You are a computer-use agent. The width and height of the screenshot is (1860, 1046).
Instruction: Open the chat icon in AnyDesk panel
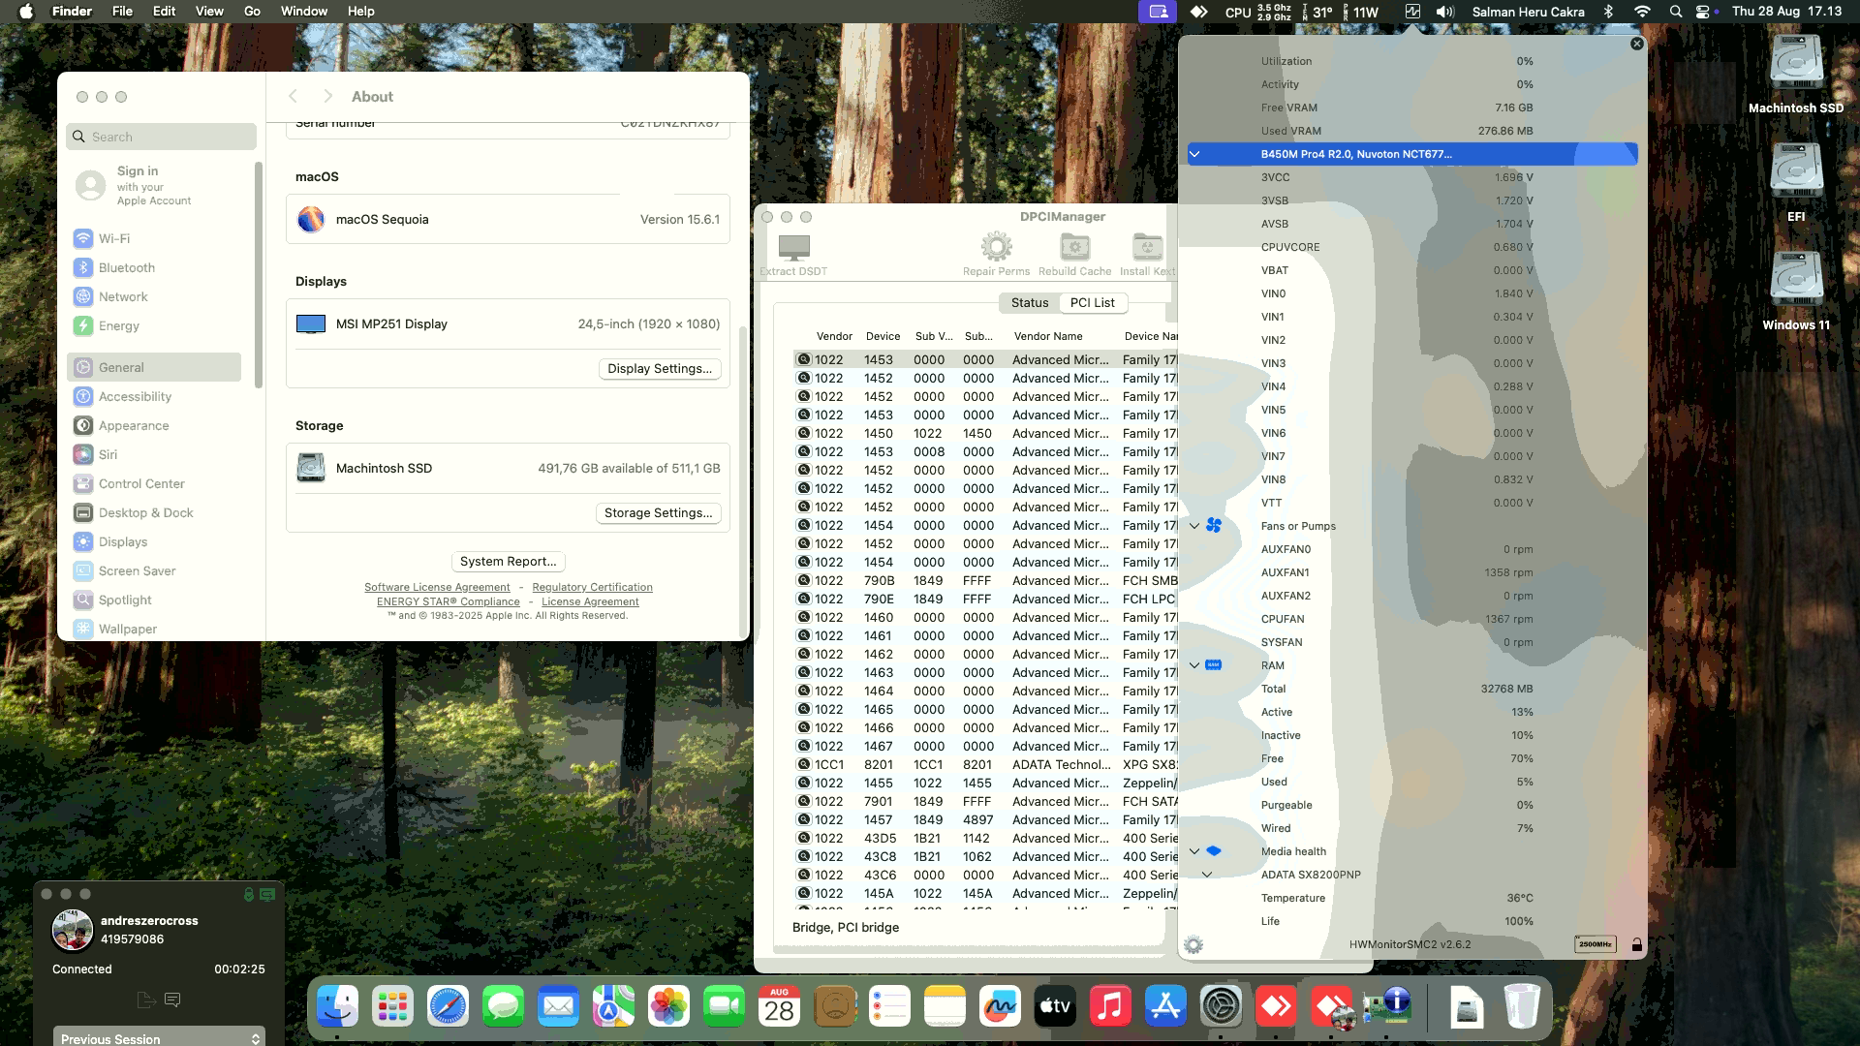(x=172, y=1000)
